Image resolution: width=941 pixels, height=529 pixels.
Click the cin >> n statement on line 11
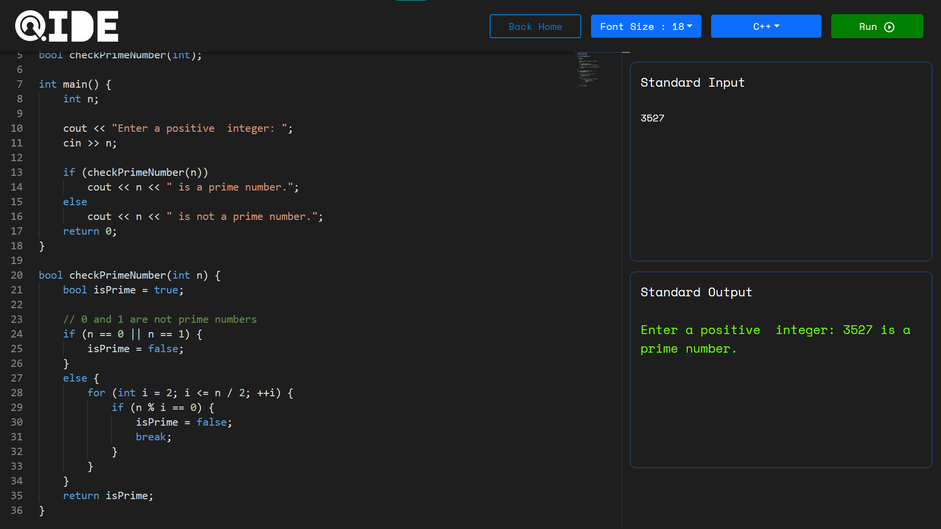90,143
